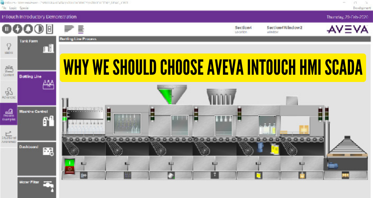Screen dimensions: 373x198
Task: Turn on the green start switch
Action: 70,163
